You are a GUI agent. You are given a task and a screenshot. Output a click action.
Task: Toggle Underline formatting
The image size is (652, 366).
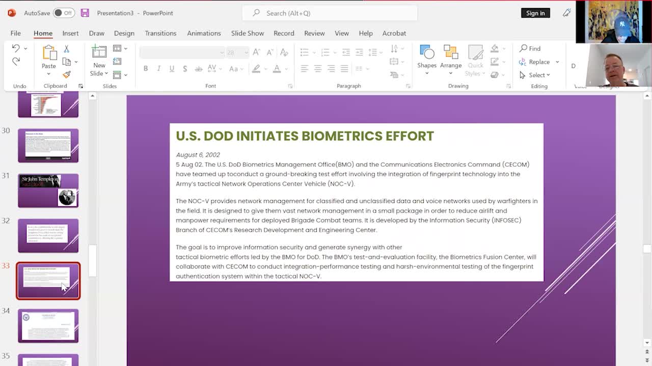coord(172,69)
